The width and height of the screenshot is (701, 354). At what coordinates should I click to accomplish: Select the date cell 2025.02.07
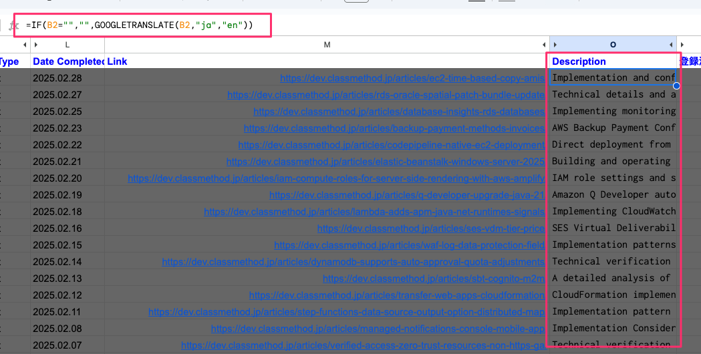(x=67, y=345)
